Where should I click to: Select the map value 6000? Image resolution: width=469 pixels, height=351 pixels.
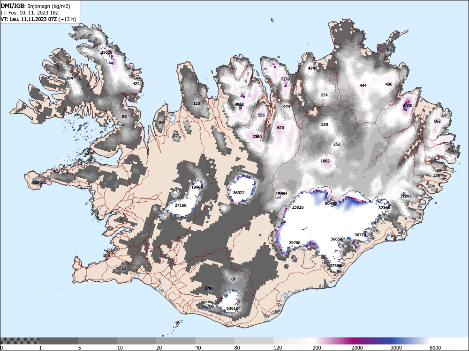tap(408, 106)
